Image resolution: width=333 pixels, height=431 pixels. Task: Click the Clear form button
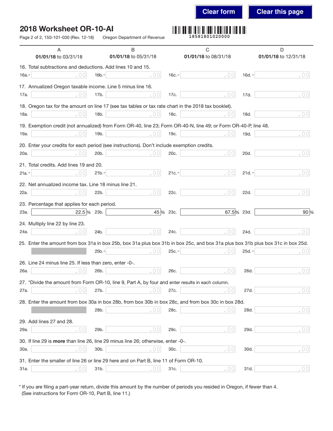(x=218, y=12)
